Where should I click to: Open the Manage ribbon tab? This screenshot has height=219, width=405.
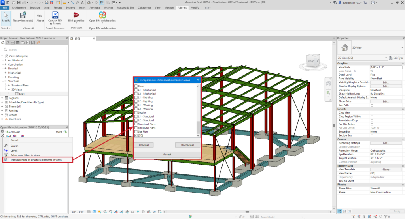click(x=169, y=8)
